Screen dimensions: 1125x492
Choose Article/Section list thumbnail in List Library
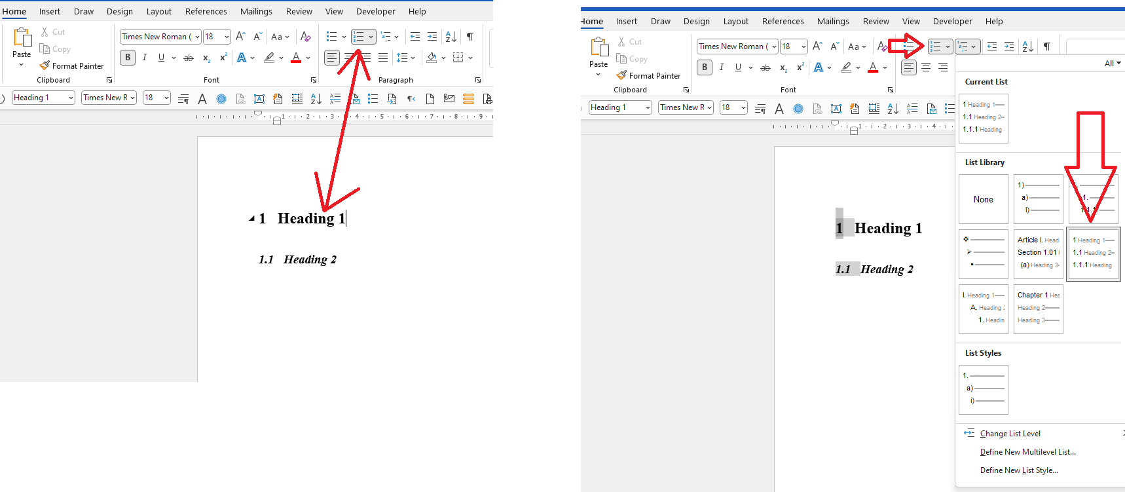click(x=1039, y=253)
